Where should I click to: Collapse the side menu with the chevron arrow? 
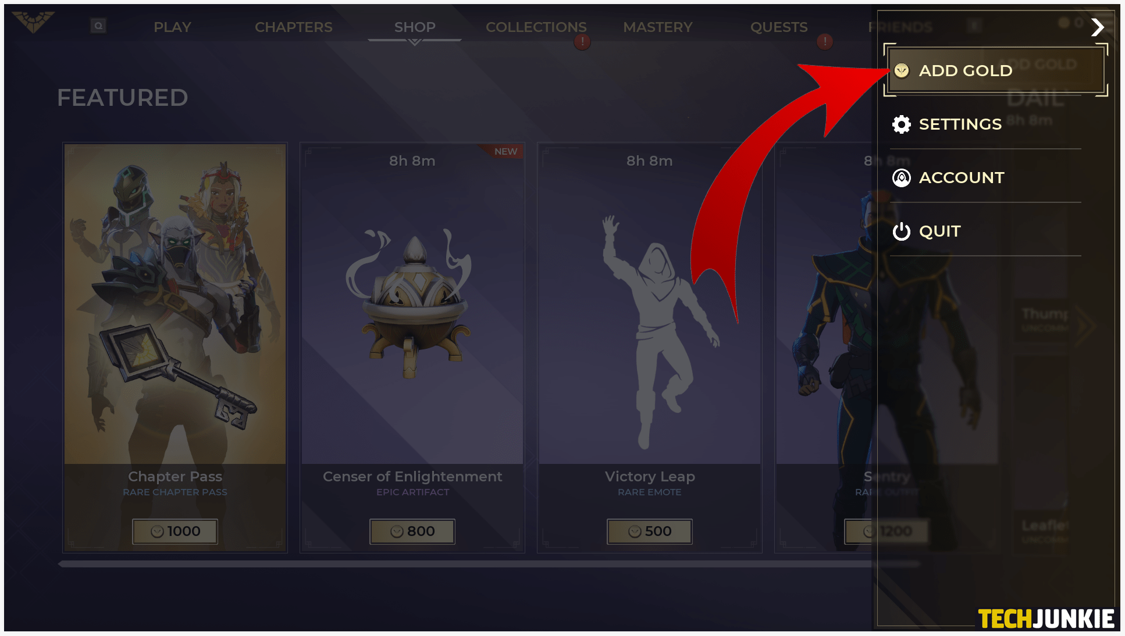[1097, 27]
